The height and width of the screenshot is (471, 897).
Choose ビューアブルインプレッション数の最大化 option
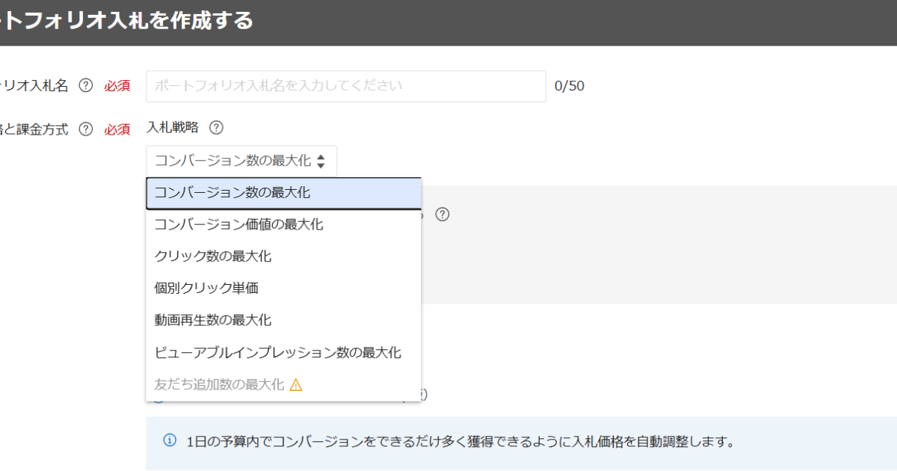click(x=278, y=353)
